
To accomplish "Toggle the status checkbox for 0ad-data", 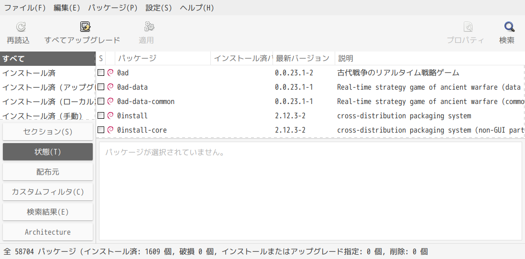I will coord(101,87).
